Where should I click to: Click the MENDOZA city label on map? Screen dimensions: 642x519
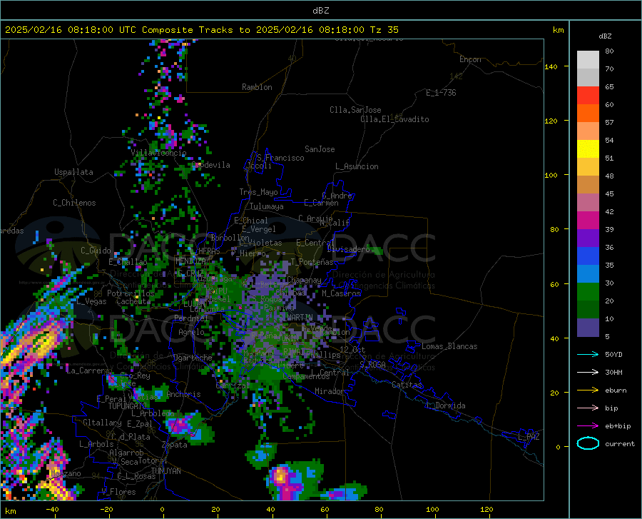coord(190,261)
